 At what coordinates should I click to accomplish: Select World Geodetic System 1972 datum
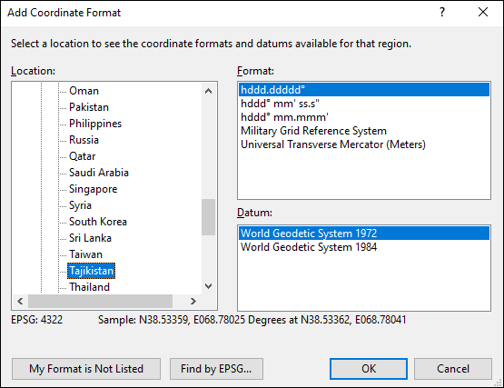[x=364, y=234]
